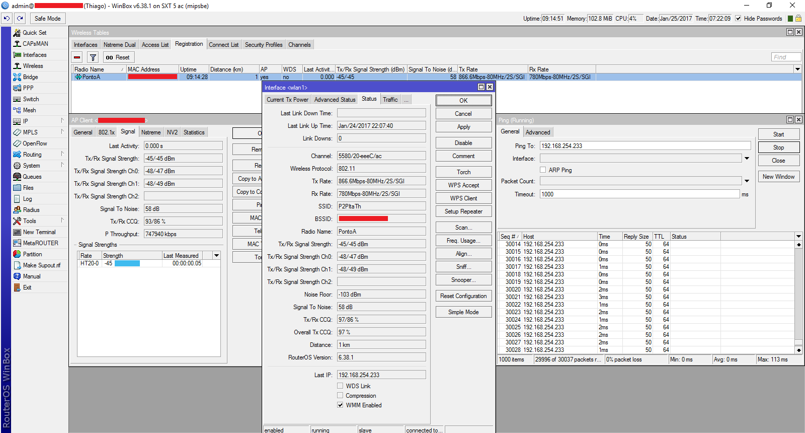Enable the ARP Ping checkbox
Screen dimensions: 805x433
[x=543, y=170]
